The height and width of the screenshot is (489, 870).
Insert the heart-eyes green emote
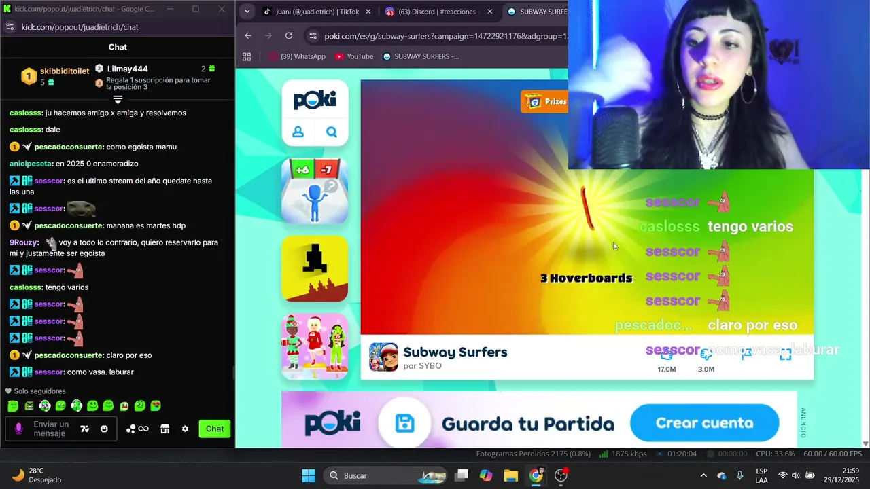(156, 406)
